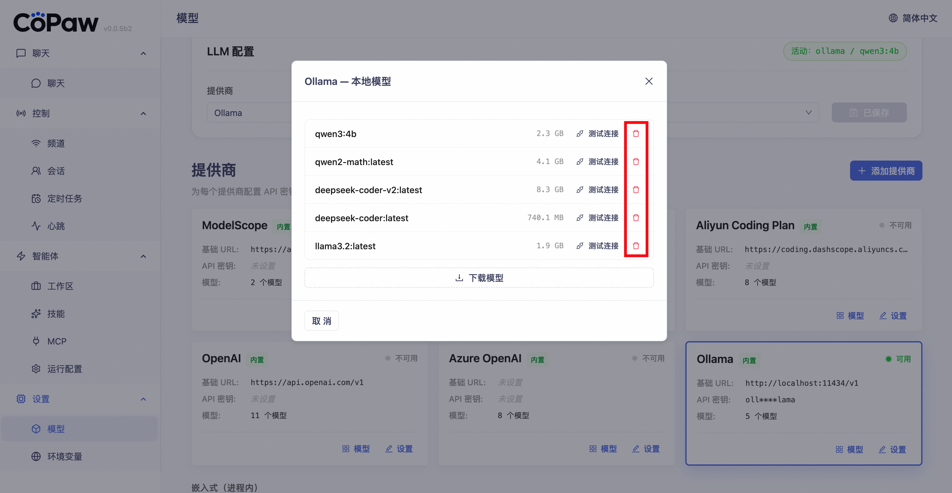Click trash icon for qwen2-math:latest
952x493 pixels.
(636, 162)
